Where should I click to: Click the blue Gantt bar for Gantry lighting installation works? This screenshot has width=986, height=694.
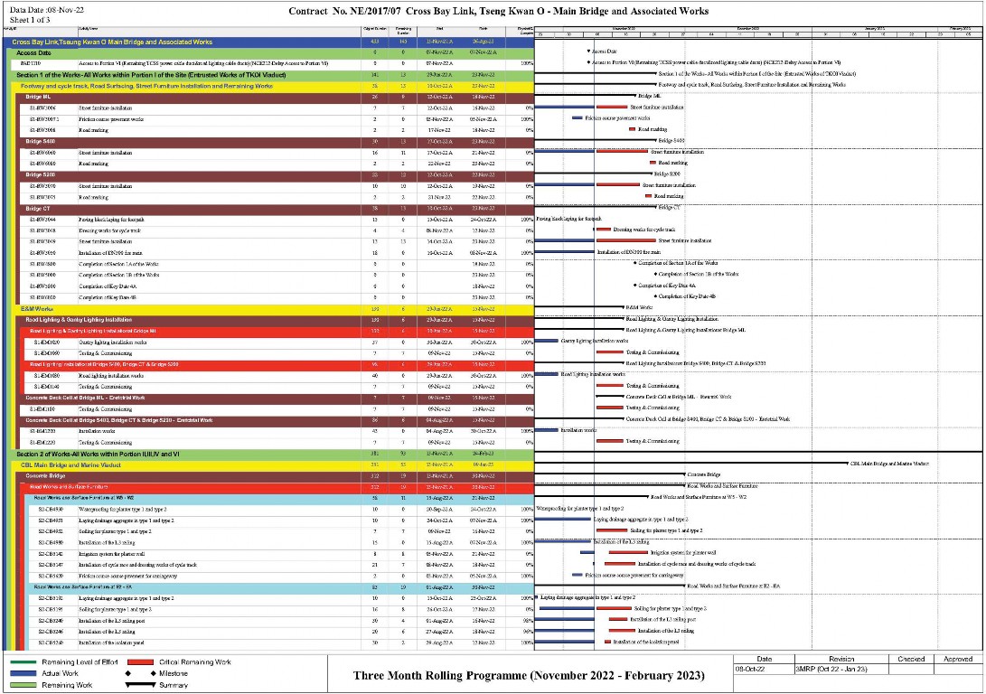pos(547,341)
